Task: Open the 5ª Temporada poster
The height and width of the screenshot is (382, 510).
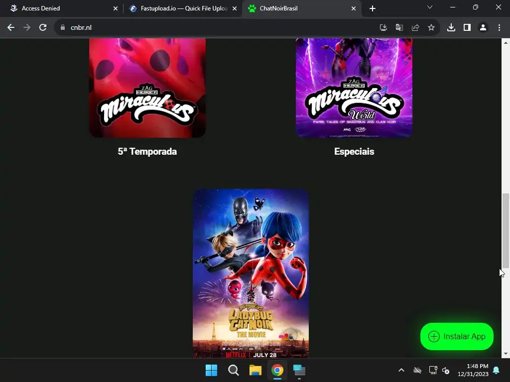Action: [147, 88]
